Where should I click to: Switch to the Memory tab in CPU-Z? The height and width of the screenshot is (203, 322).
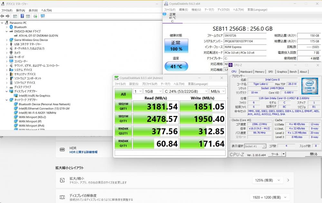(x=260, y=72)
